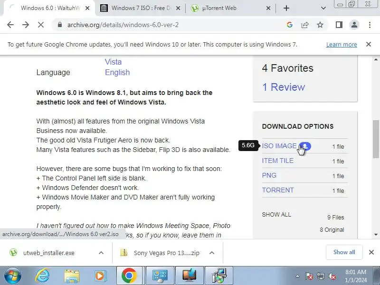The width and height of the screenshot is (380, 285).
Task: Close the µTorrent Web tab
Action: (x=268, y=8)
